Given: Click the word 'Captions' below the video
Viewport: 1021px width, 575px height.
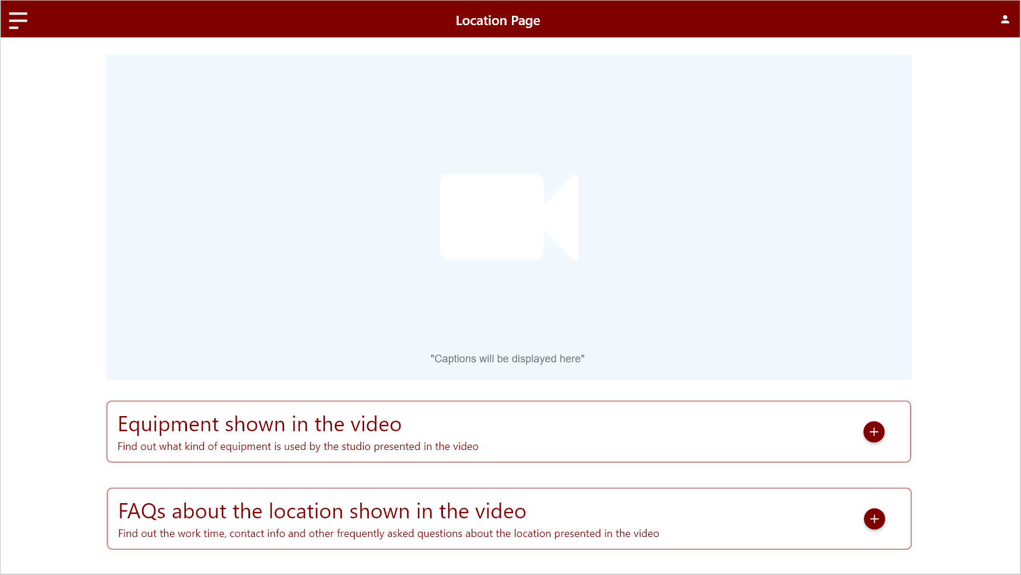Looking at the screenshot, I should 455,359.
